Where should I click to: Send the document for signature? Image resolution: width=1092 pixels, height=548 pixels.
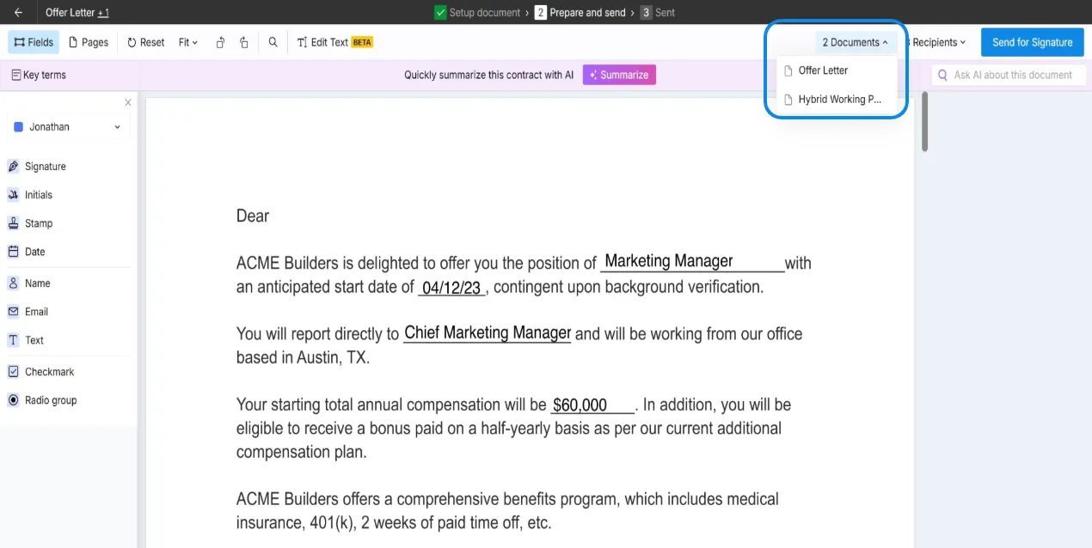coord(1032,42)
